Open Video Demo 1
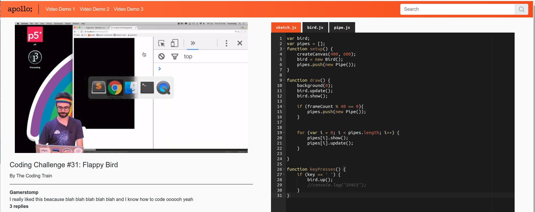535x212 pixels. 60,9
